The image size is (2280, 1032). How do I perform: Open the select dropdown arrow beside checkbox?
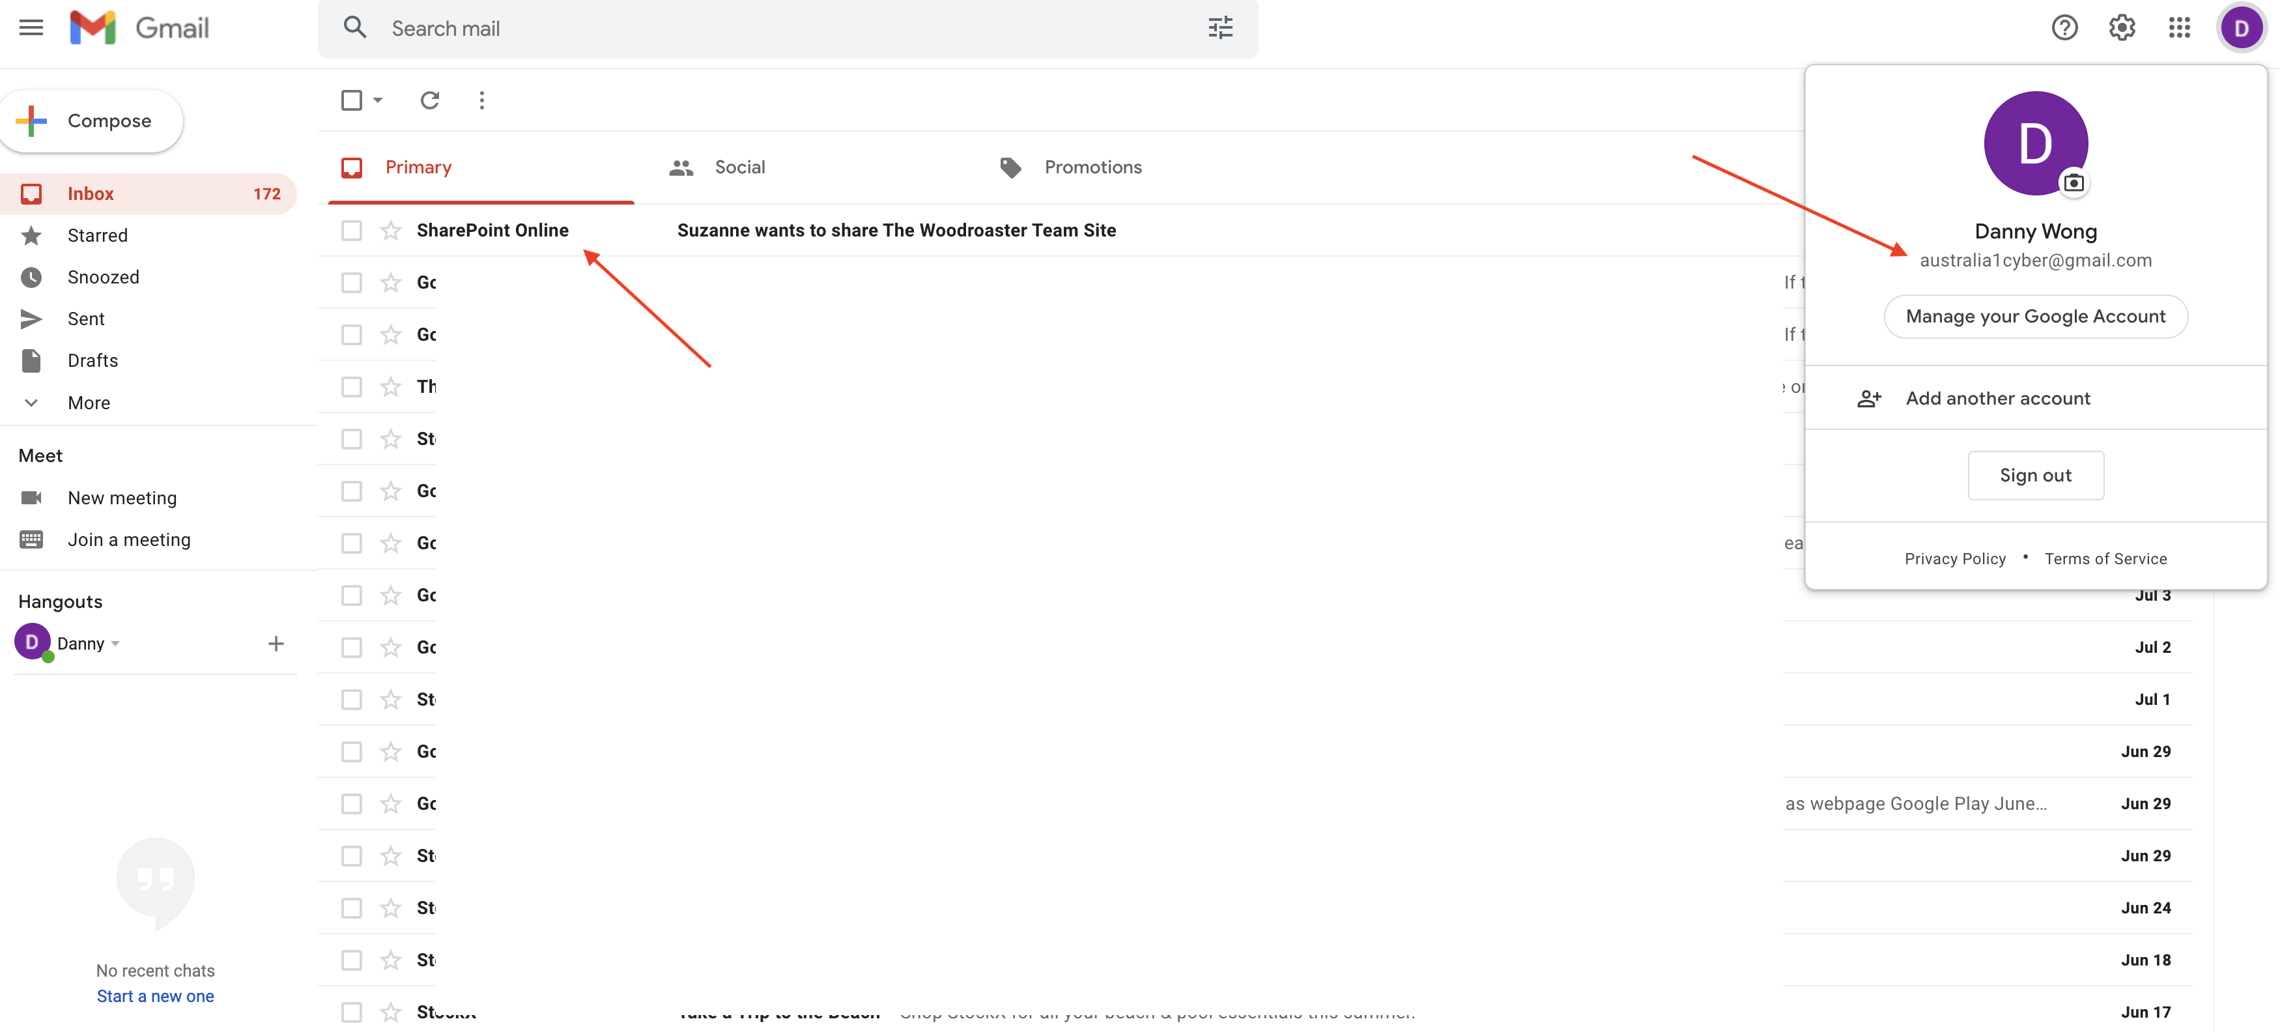pos(378,100)
